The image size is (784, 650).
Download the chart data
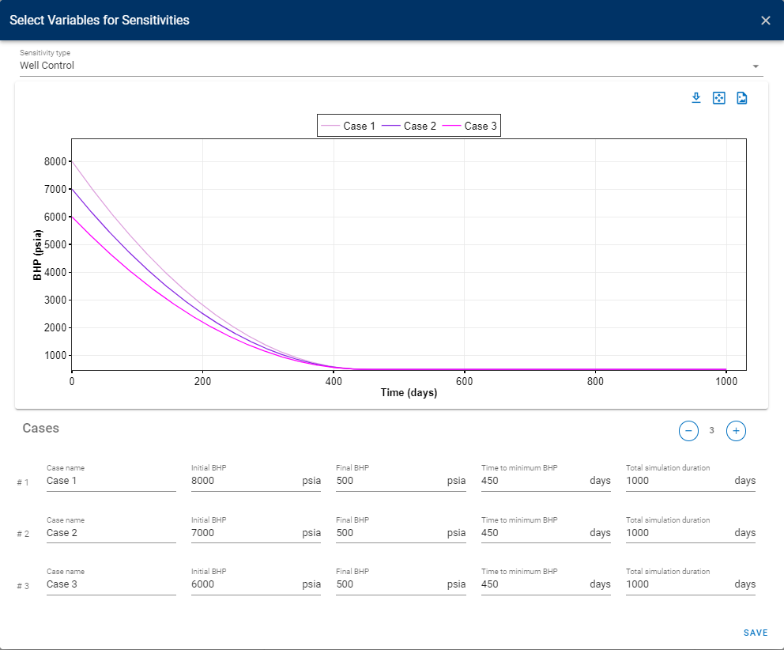696,98
